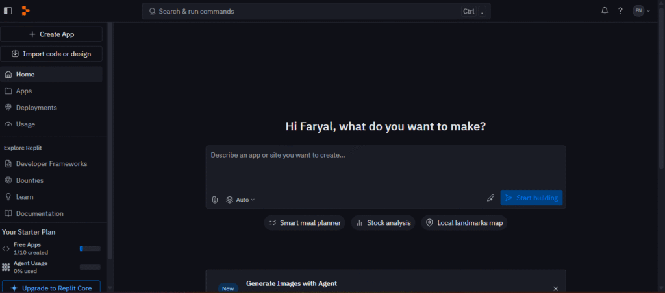
Task: Click the Deployments icon
Action: [x=8, y=108]
